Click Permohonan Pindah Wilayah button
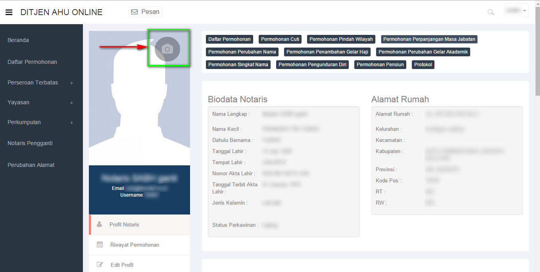 (341, 39)
